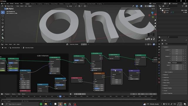The height and width of the screenshot is (106, 188).
Task: Select the Transform tool in viewport toolbar
Action: pos(3,30)
